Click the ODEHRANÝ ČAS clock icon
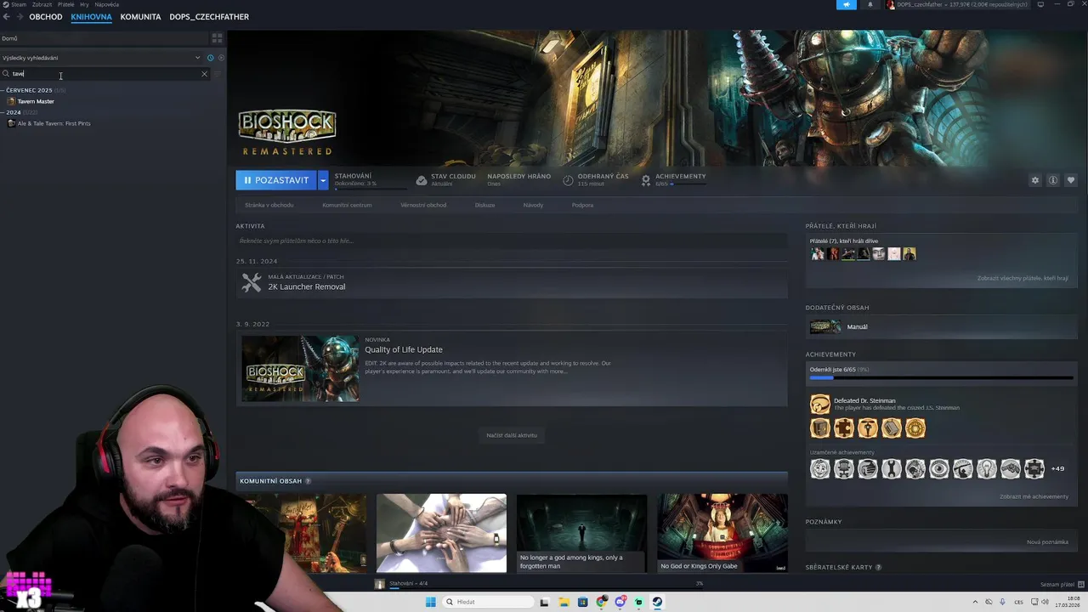The height and width of the screenshot is (612, 1088). click(568, 180)
